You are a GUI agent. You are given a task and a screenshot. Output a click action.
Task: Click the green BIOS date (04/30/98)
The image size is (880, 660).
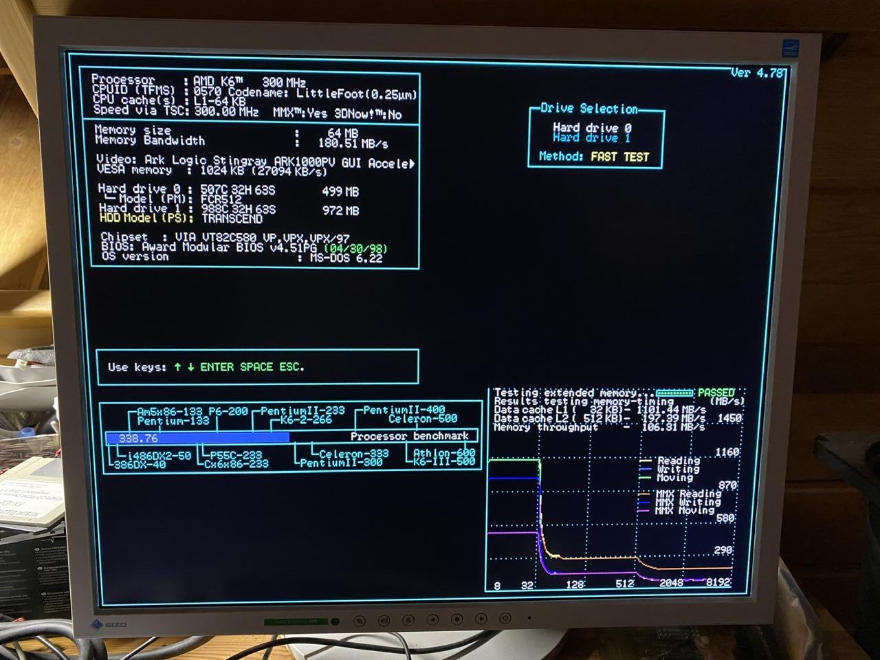click(357, 248)
